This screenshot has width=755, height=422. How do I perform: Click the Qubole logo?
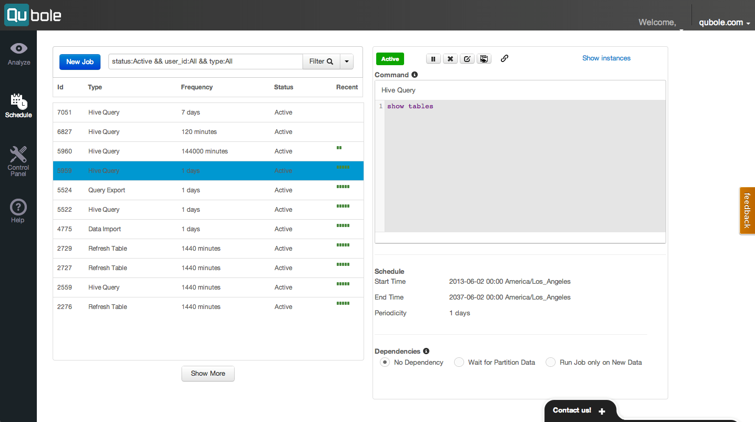[x=33, y=15]
